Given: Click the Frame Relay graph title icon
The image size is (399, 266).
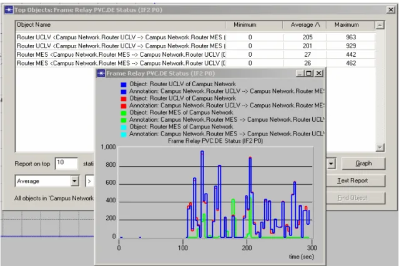Looking at the screenshot, I should (101, 73).
